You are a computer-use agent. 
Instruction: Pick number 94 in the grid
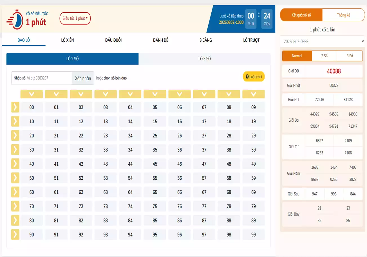click(x=130, y=235)
